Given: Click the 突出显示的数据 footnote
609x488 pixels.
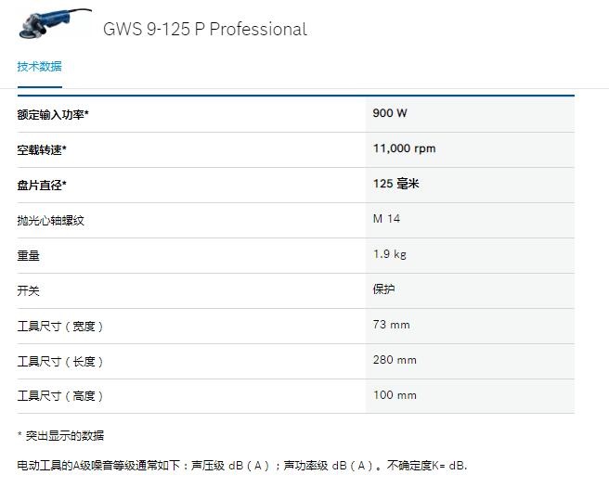Looking at the screenshot, I should 60,436.
